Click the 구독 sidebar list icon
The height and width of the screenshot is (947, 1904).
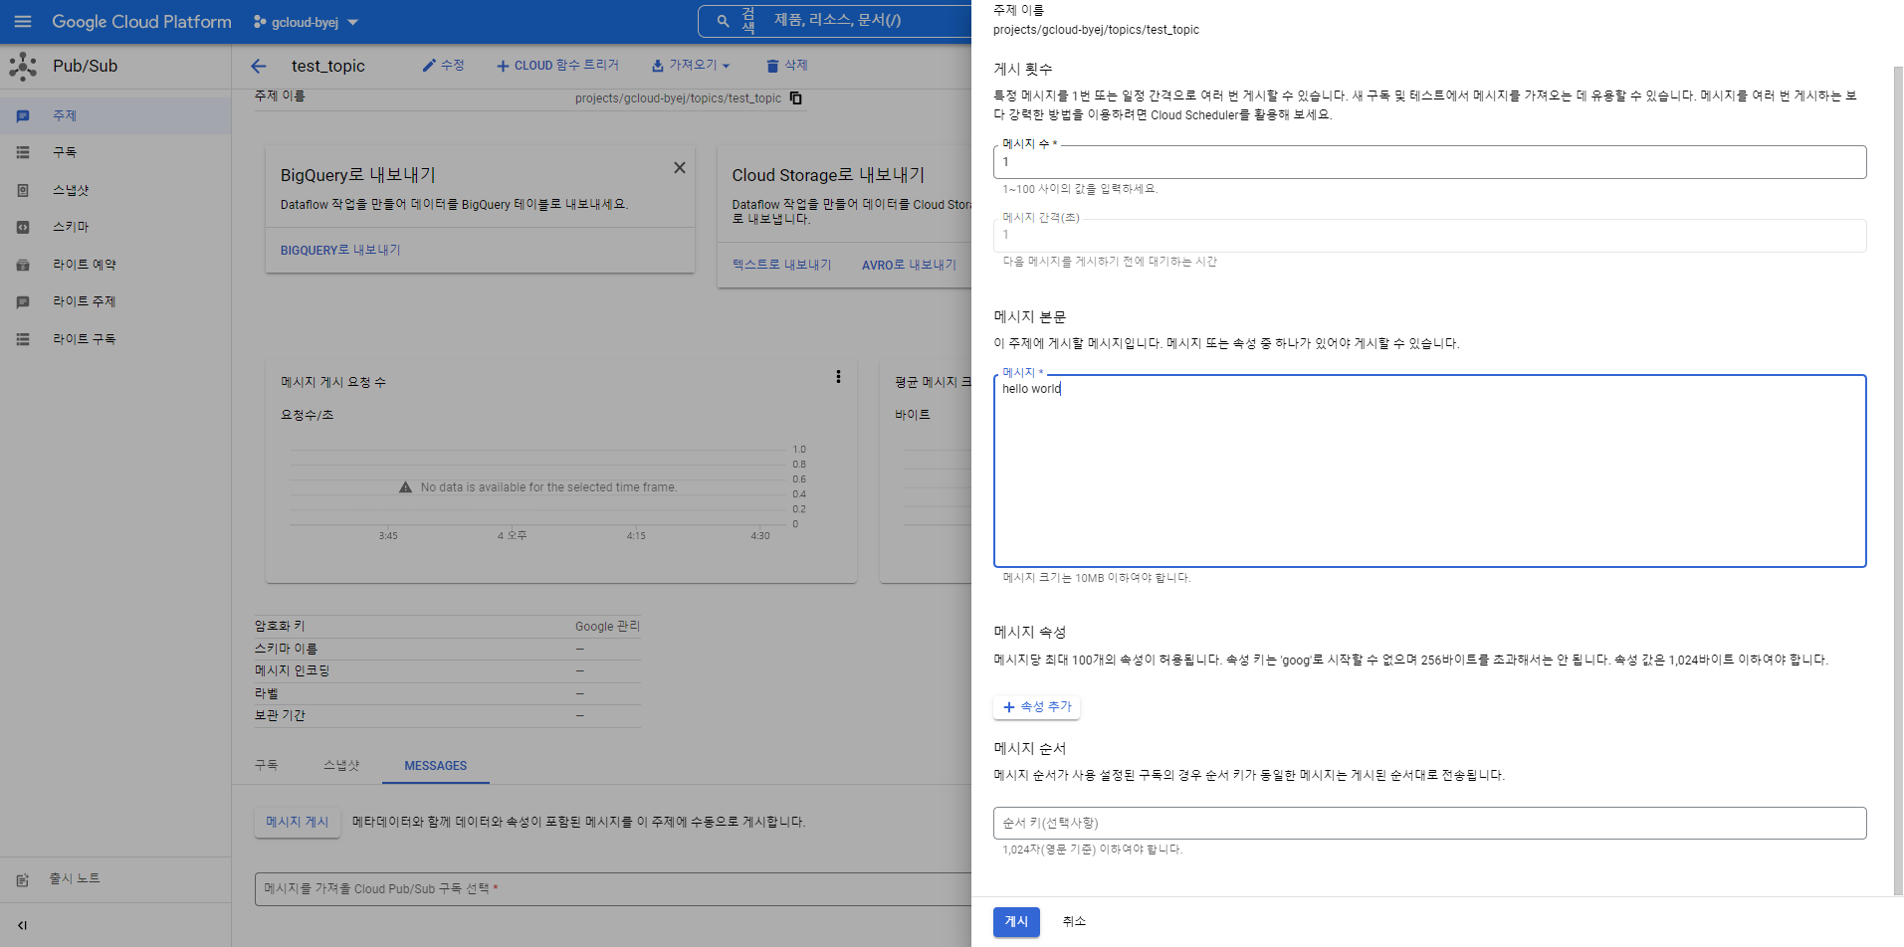coord(23,152)
